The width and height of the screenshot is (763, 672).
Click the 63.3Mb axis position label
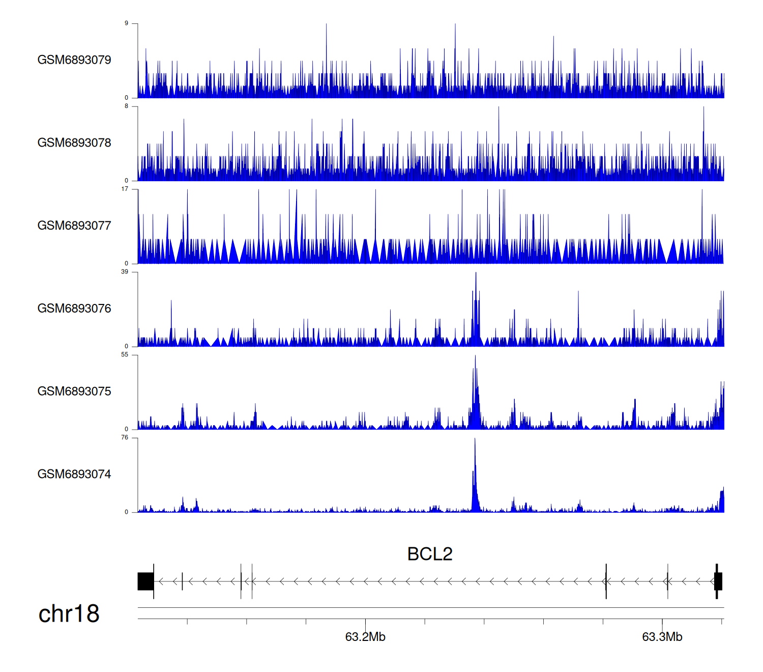pos(662,637)
